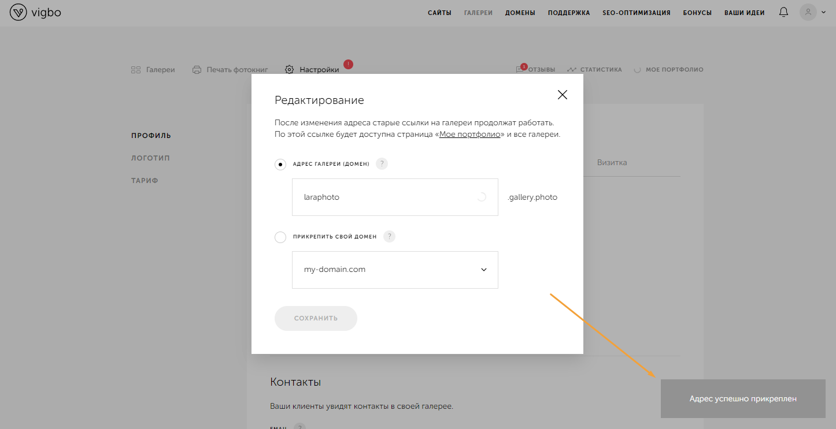The height and width of the screenshot is (429, 836).
Task: Expand the my-domain.com dropdown
Action: 483,270
